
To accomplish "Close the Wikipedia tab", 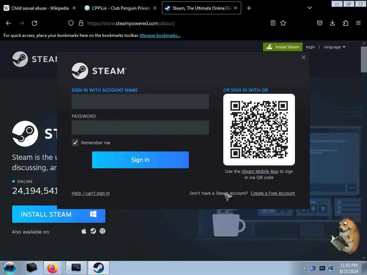I will 74,8.
